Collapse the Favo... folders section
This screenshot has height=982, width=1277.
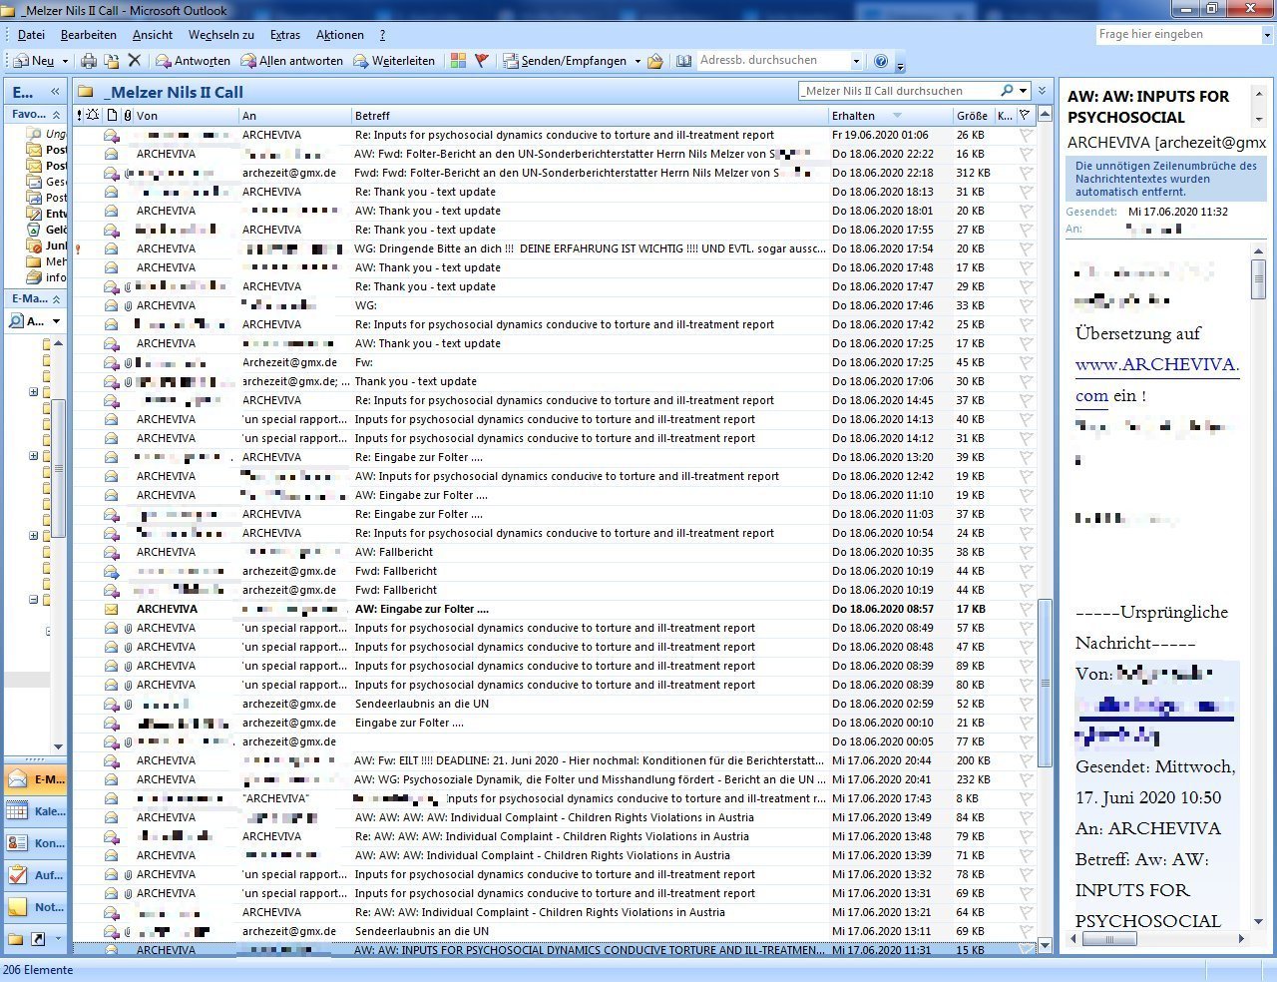(56, 115)
